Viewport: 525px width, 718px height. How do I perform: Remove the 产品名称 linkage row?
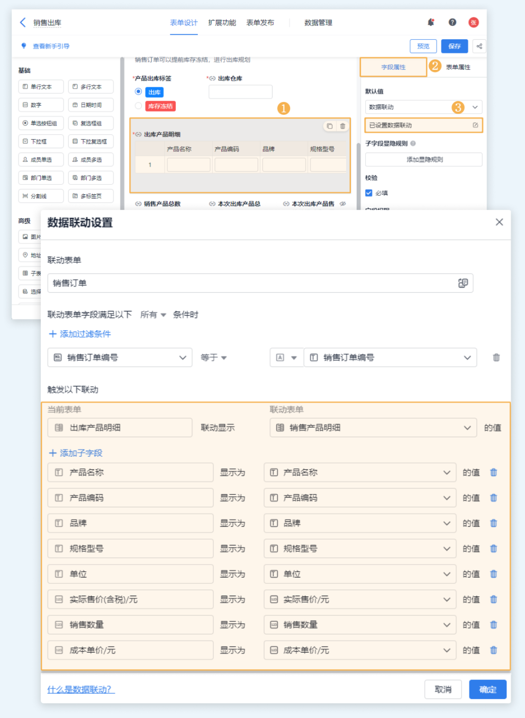(493, 472)
